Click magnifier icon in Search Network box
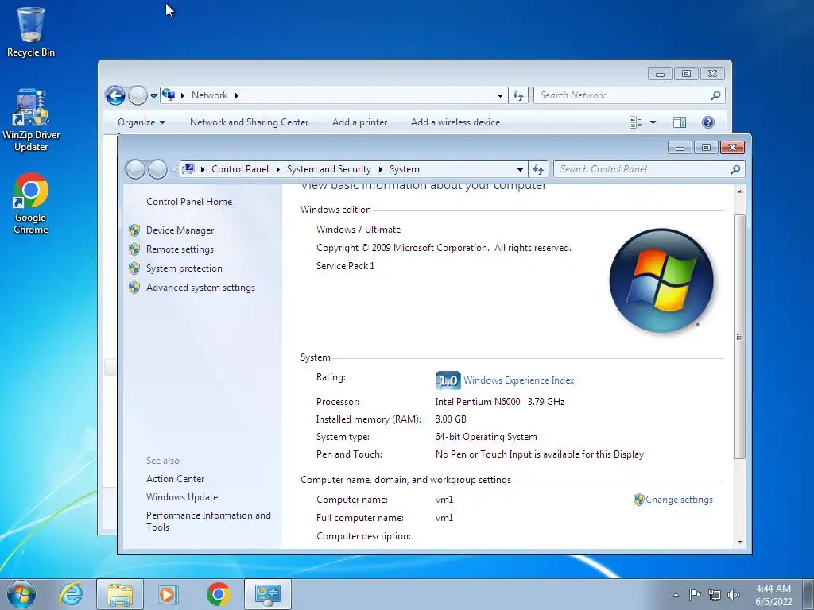814x610 pixels. coord(716,95)
